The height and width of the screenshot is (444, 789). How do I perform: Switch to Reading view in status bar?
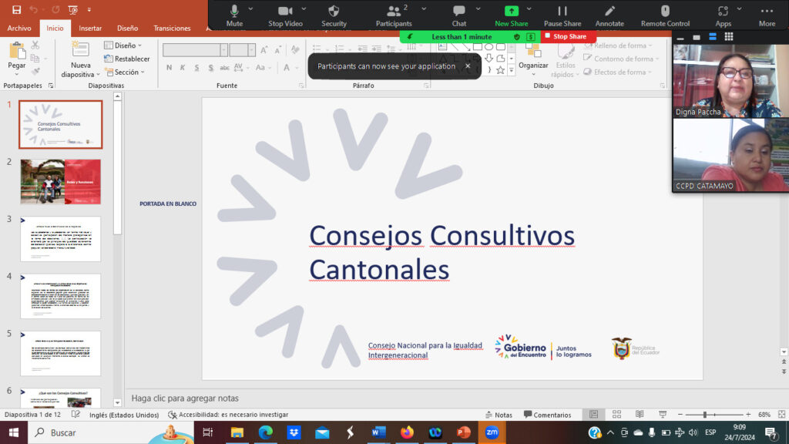click(x=640, y=414)
